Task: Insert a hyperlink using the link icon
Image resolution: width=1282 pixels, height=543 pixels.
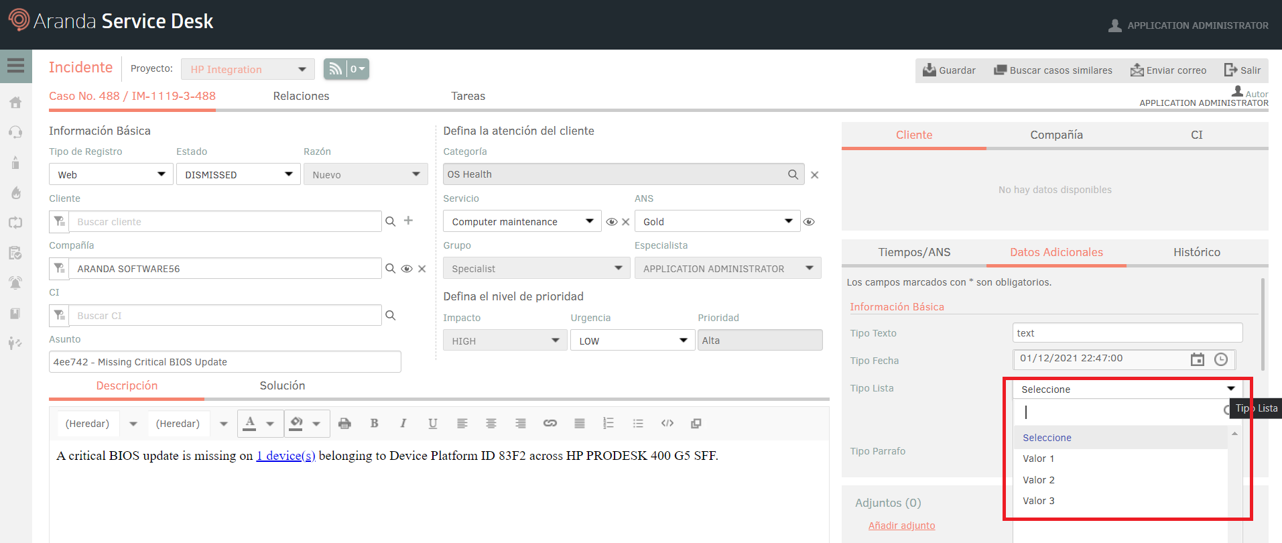Action: point(550,424)
